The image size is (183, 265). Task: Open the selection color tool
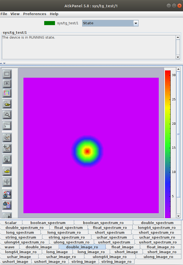coord(7,93)
